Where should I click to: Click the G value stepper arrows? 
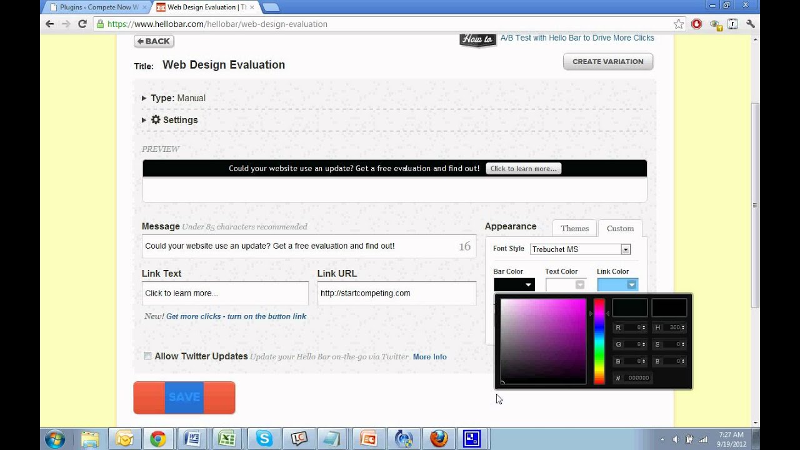pyautogui.click(x=644, y=344)
